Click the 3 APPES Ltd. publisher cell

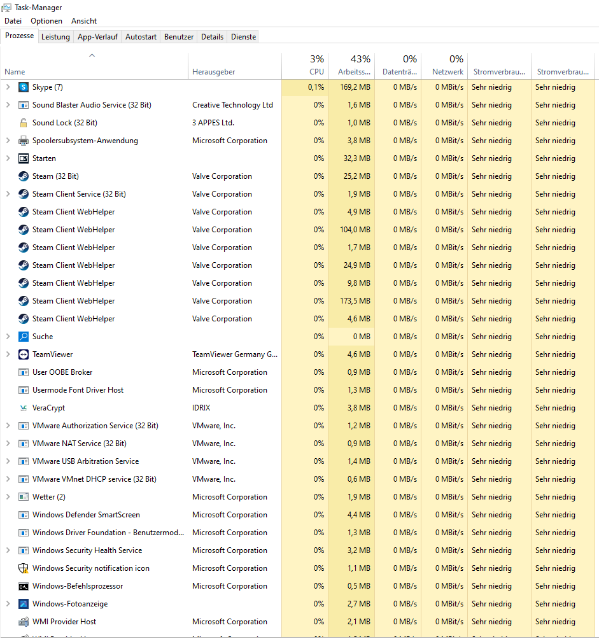coord(213,123)
